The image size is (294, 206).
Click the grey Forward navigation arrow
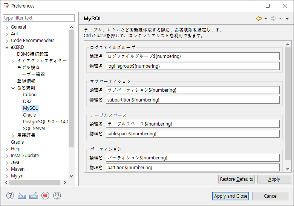(x=273, y=18)
